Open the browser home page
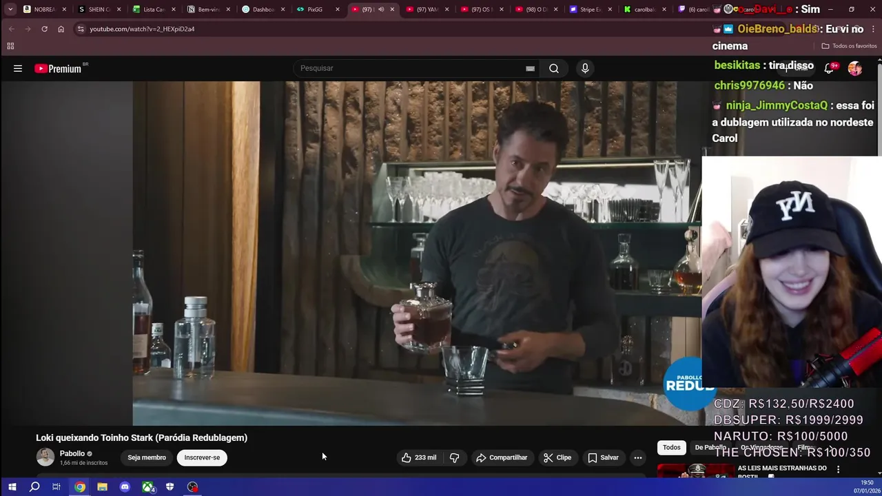The image size is (882, 496). [61, 29]
